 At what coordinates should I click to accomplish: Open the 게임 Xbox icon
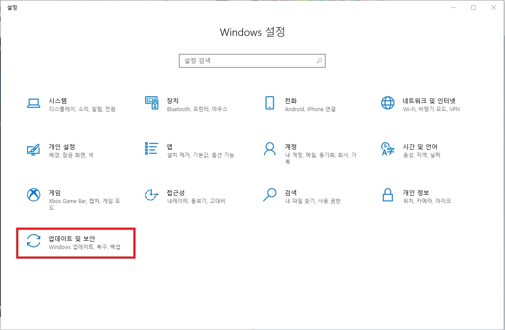[34, 195]
